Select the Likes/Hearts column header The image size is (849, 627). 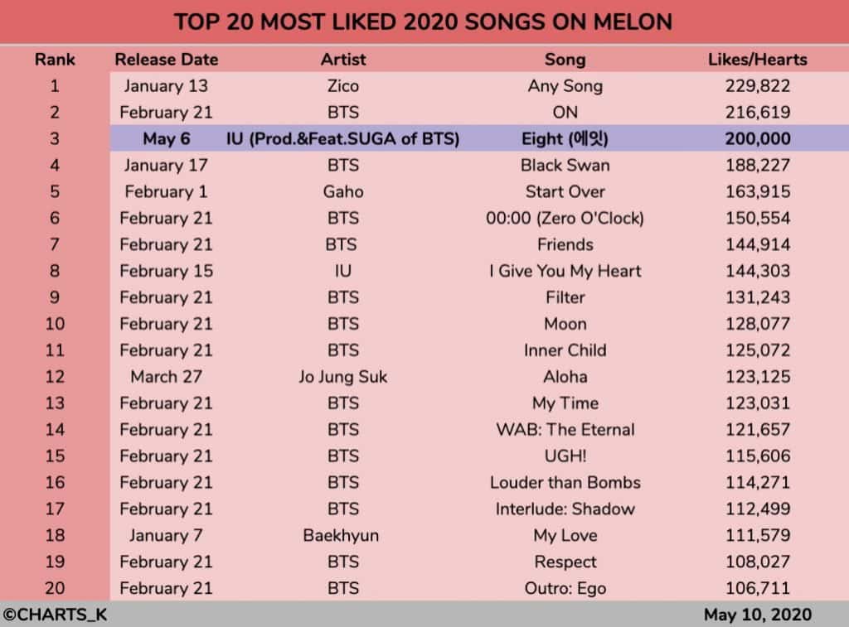point(757,60)
